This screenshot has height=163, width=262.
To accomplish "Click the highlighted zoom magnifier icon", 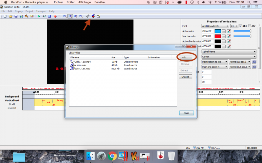I will click(70, 16).
